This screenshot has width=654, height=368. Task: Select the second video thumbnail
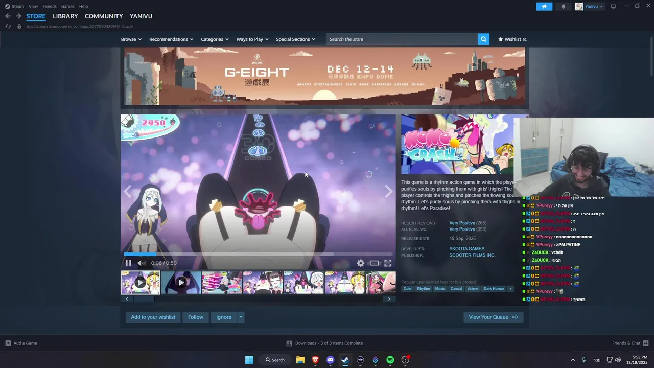(x=181, y=283)
